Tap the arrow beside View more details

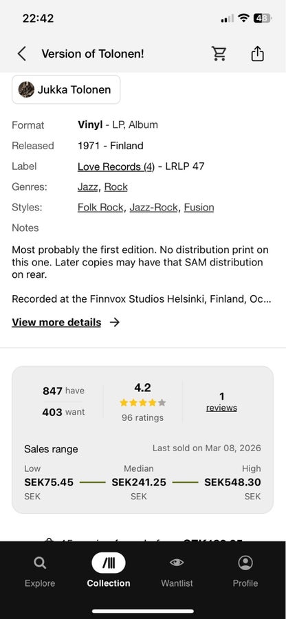[114, 323]
